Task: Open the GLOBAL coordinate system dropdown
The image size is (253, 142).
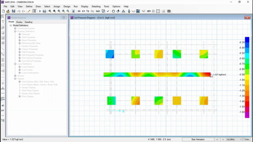Action: [234, 139]
